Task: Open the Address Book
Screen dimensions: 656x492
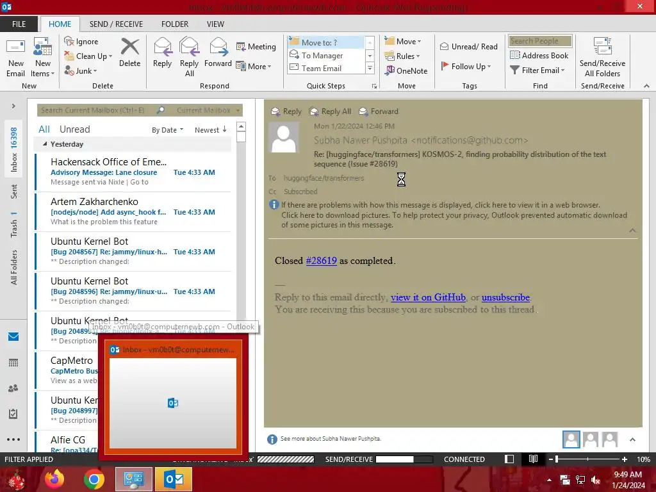Action: (x=539, y=55)
